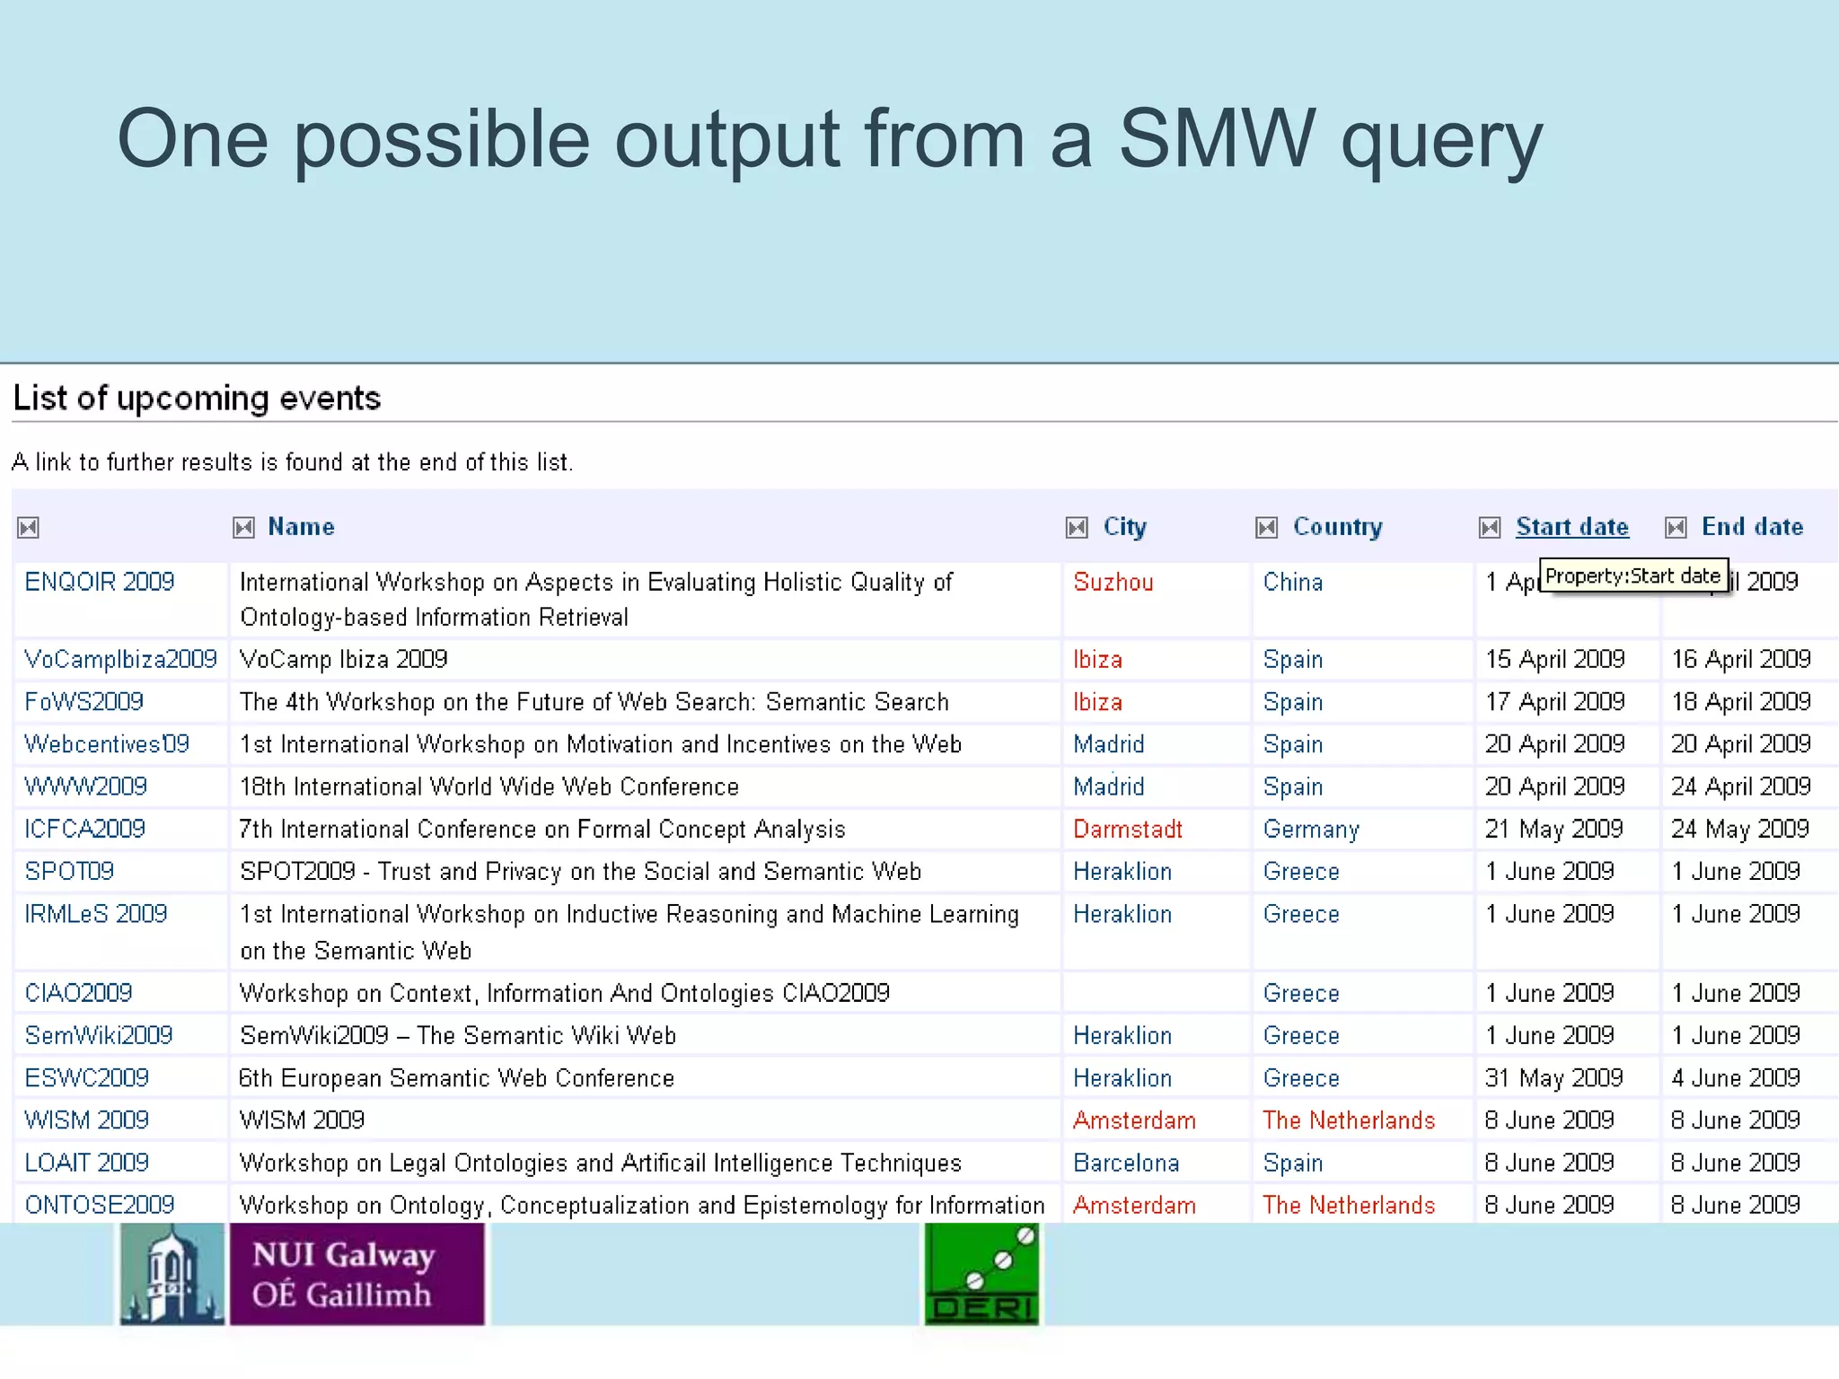Click Ibiza city in FoWS2009 row
1839x1379 pixels.
(x=1097, y=702)
